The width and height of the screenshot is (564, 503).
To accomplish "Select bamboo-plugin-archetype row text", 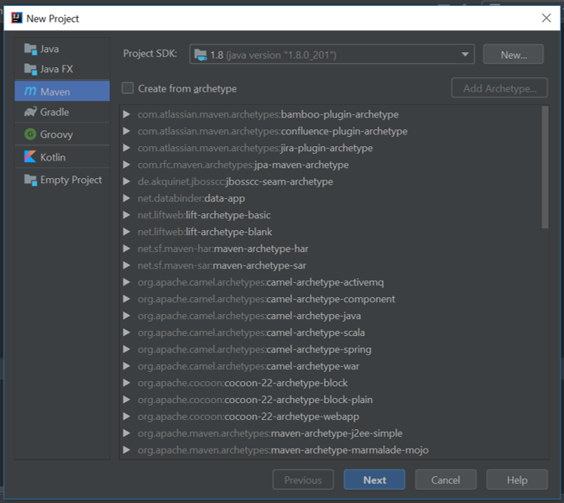I will pos(268,114).
